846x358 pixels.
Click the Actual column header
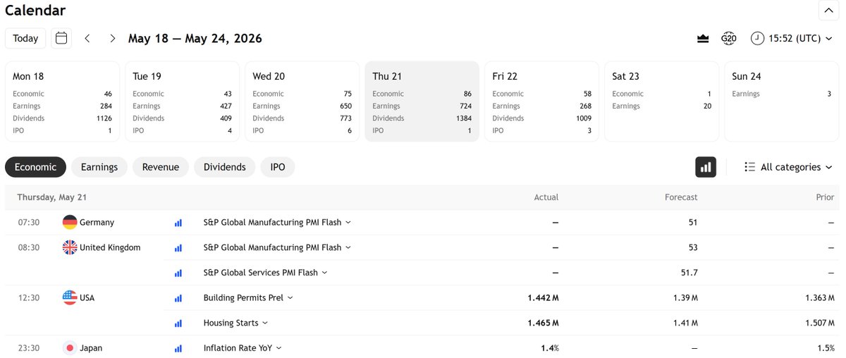point(546,197)
